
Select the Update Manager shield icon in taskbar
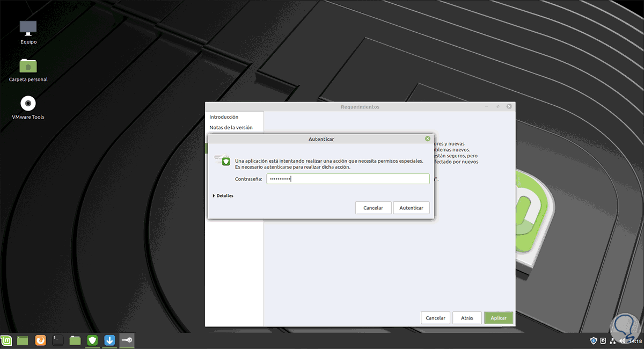pos(92,340)
